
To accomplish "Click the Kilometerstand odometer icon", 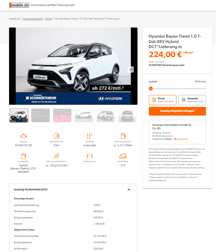I will (x=56, y=136).
